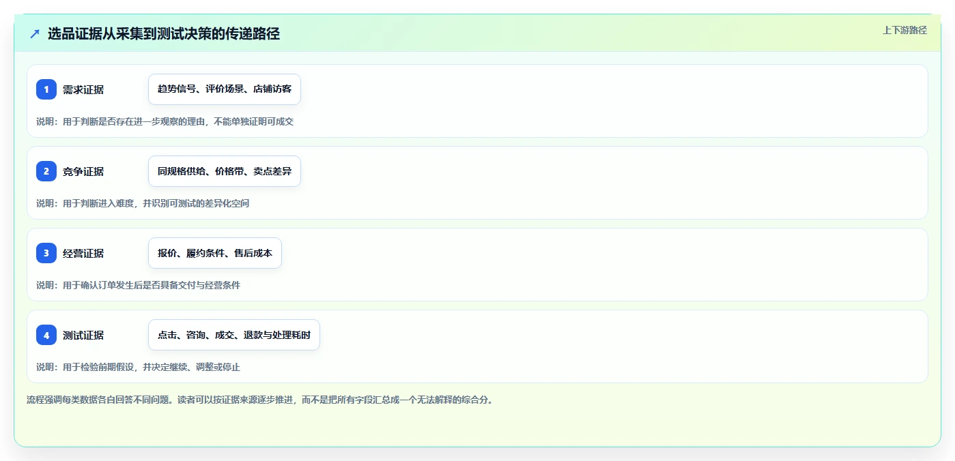
Task: Select step number badge 4
Action: 46,335
